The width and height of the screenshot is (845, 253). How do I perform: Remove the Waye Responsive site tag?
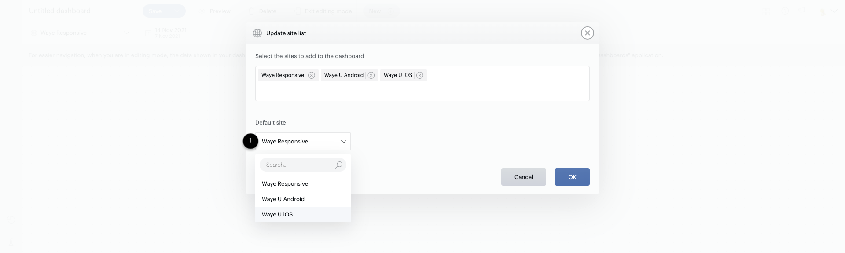[312, 75]
